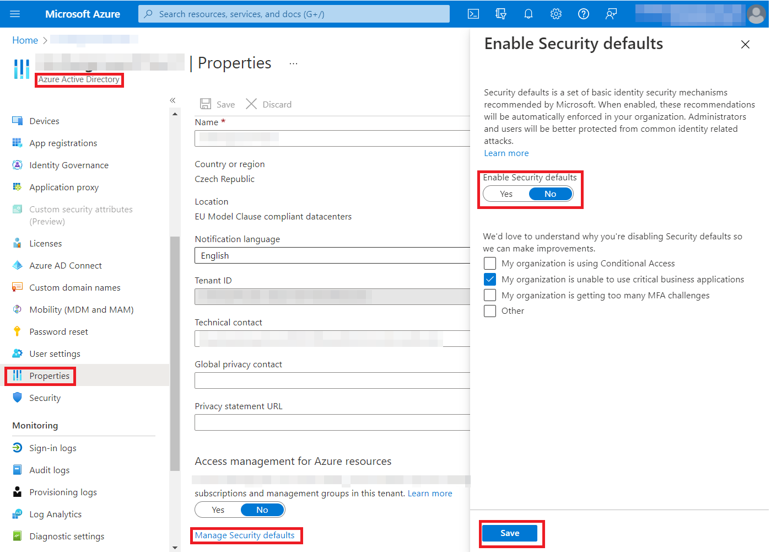Viewport: 771px width, 552px height.
Task: Open the feedback icon in header
Action: (x=611, y=14)
